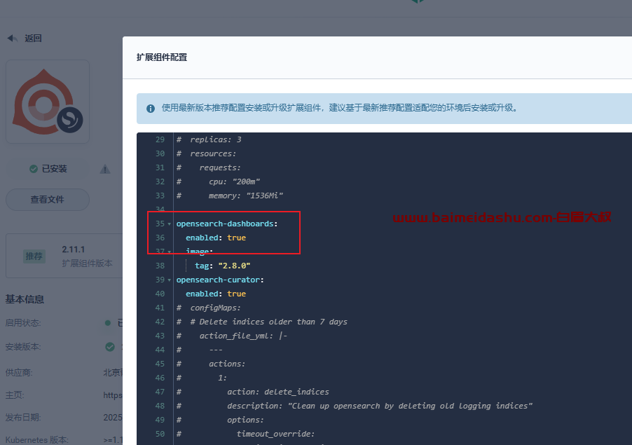Click the commented cpu "200m" line
The width and height of the screenshot is (632, 445).
point(218,182)
